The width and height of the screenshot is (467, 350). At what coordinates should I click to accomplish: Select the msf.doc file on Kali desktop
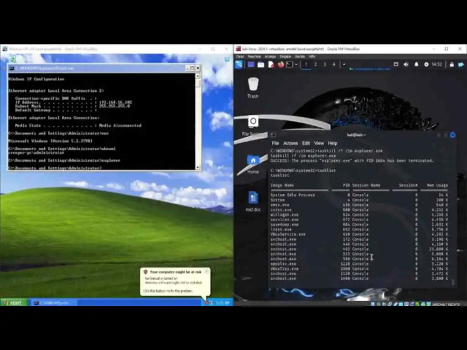point(253,201)
